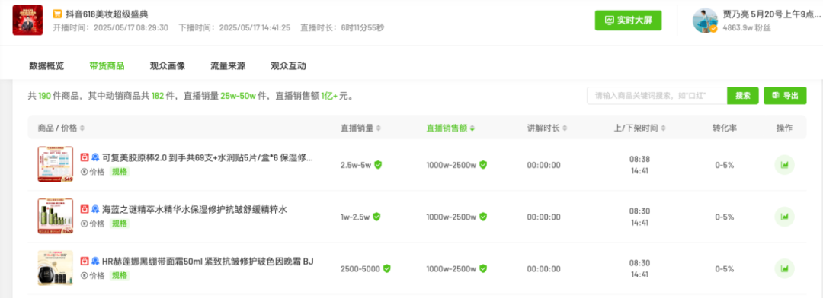
Task: Click 规格 tag for HR赫莲娜 product
Action: click(120, 275)
